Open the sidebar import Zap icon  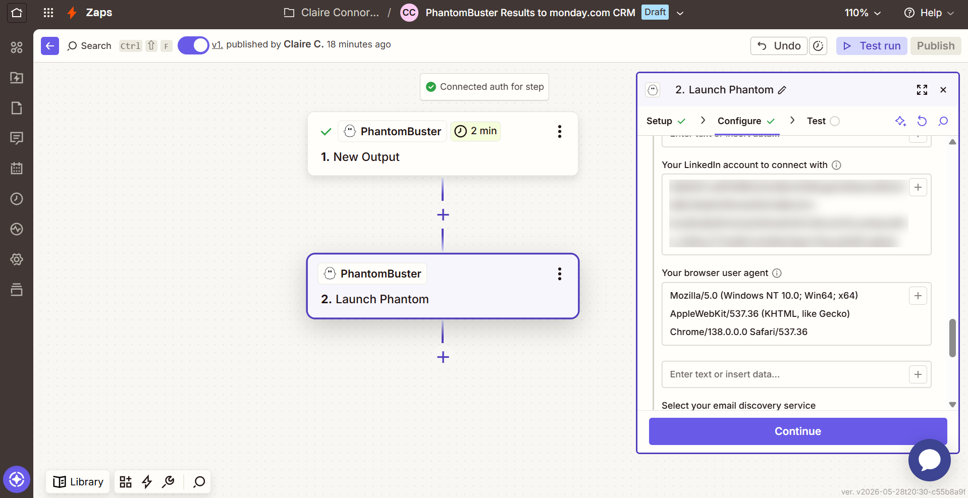click(x=17, y=78)
